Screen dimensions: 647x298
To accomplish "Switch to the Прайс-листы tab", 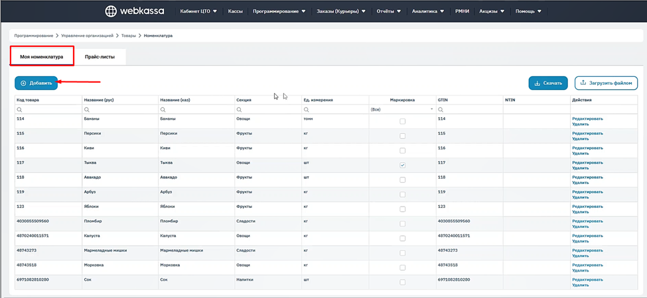I will click(100, 57).
